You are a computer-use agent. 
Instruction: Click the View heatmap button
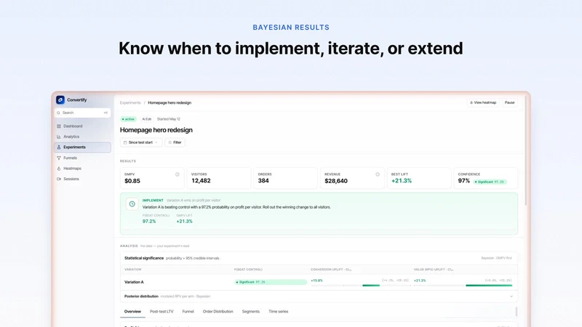pyautogui.click(x=483, y=102)
